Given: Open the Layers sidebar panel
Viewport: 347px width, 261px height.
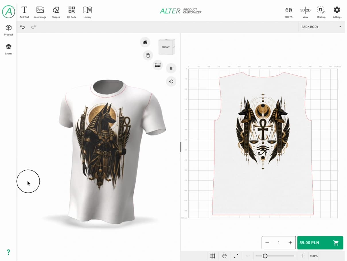Looking at the screenshot, I should 9,49.
